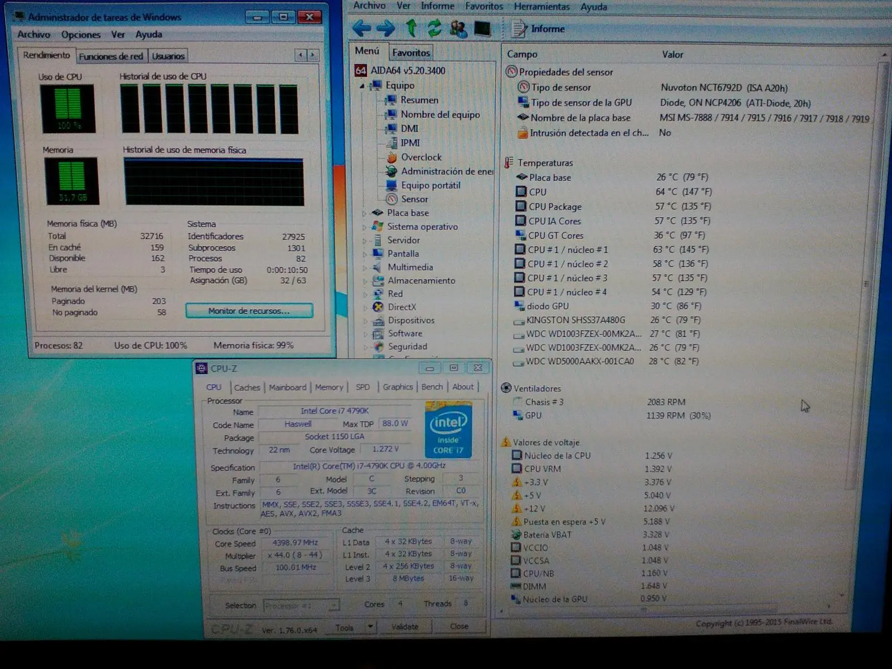The width and height of the screenshot is (892, 669).
Task: Expand the DirectX tree node
Action: click(x=365, y=307)
